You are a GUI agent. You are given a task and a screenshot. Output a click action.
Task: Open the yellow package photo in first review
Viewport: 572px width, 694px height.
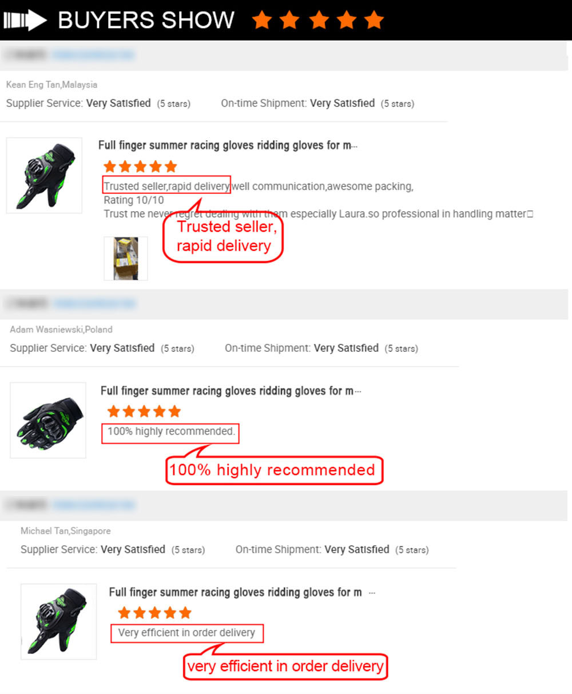tap(126, 259)
